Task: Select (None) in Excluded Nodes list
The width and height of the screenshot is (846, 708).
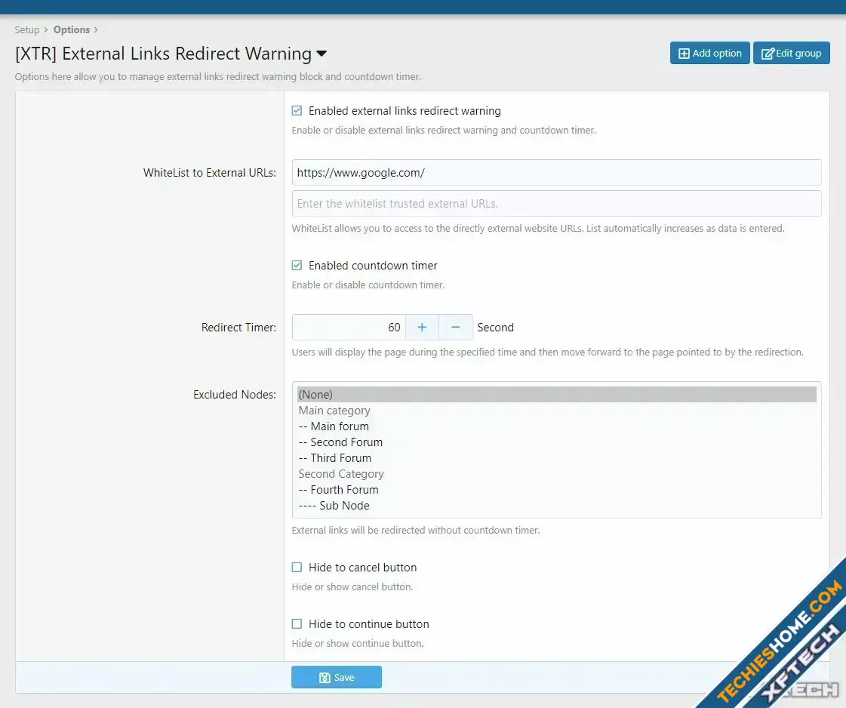Action: tap(556, 395)
